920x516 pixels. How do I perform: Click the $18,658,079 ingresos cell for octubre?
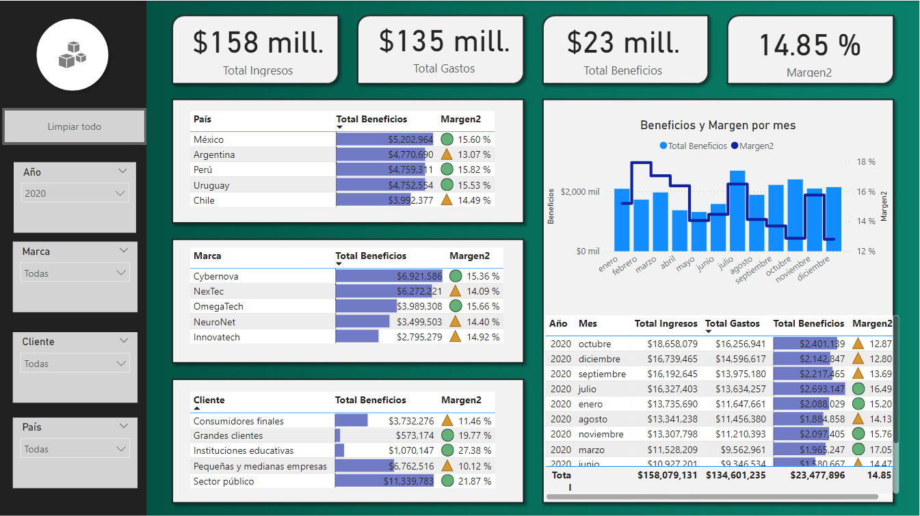click(x=672, y=344)
